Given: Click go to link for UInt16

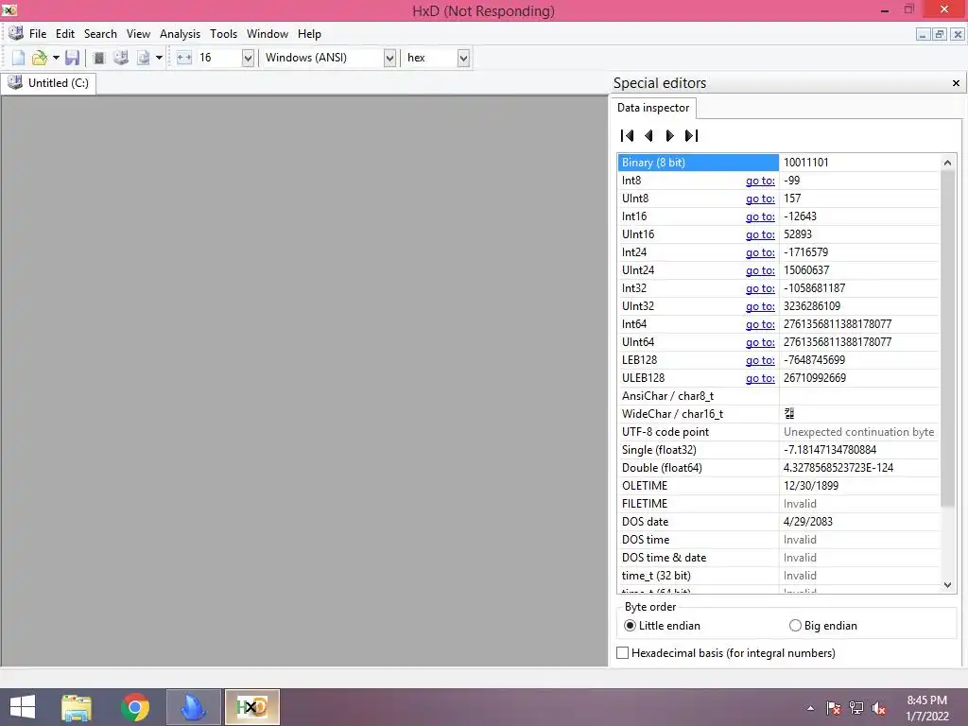Looking at the screenshot, I should point(760,234).
